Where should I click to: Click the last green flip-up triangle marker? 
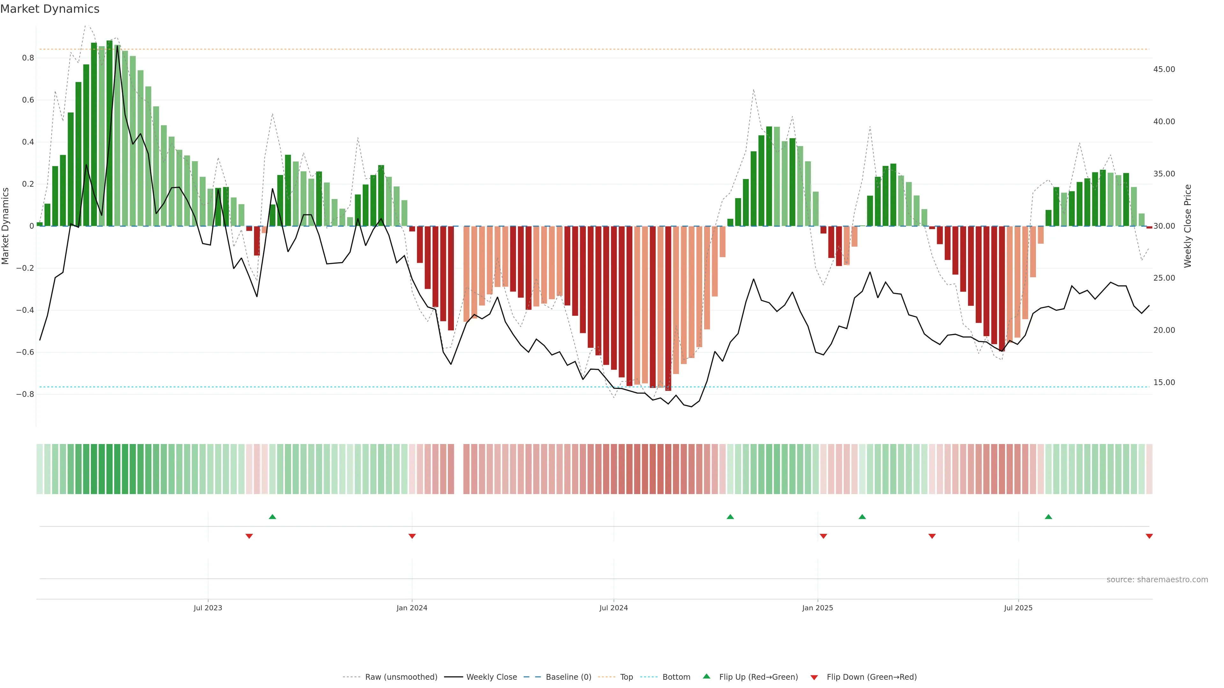click(x=1048, y=517)
